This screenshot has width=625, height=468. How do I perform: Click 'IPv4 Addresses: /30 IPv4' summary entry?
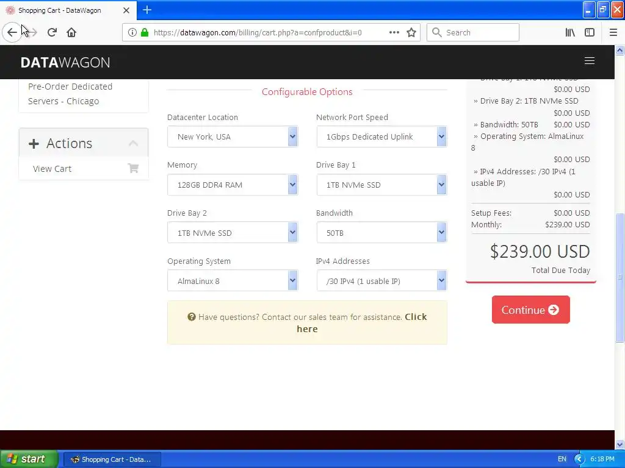524,177
